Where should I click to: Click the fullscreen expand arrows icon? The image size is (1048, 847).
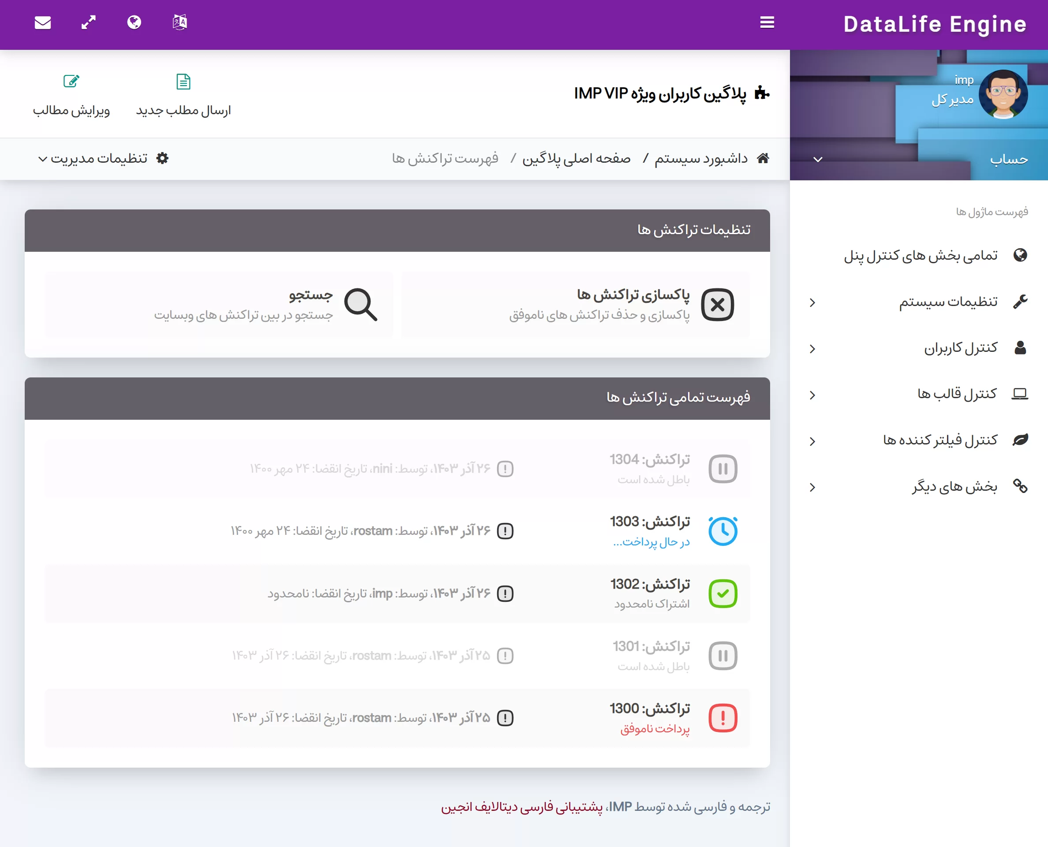coord(88,22)
